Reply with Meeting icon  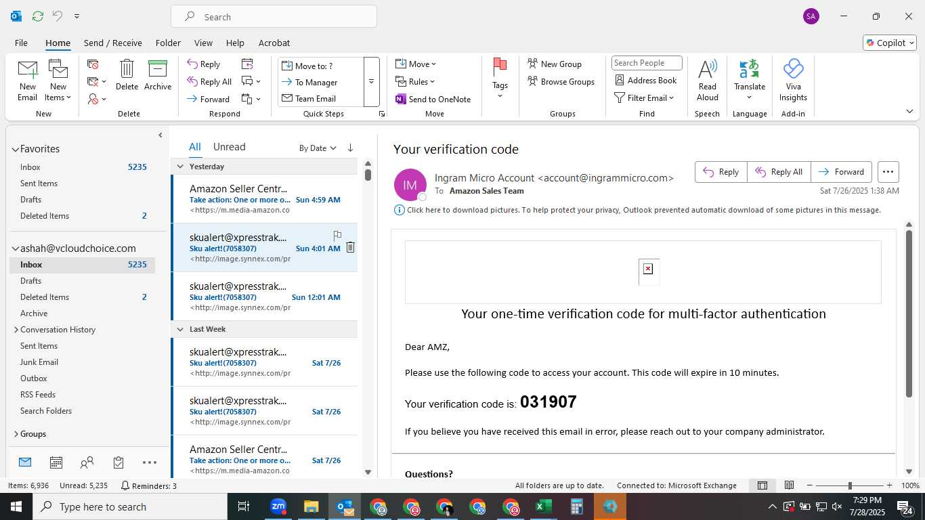click(247, 64)
